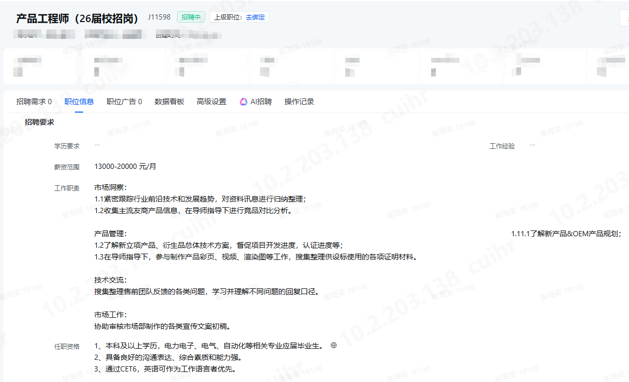Click the line starting 1.2了解新立项产品
The image size is (629, 382).
click(x=218, y=245)
